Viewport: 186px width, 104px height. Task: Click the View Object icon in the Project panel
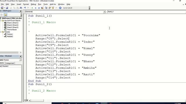pos(1,15)
